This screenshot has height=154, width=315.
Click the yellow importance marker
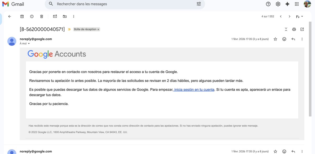[69, 29]
